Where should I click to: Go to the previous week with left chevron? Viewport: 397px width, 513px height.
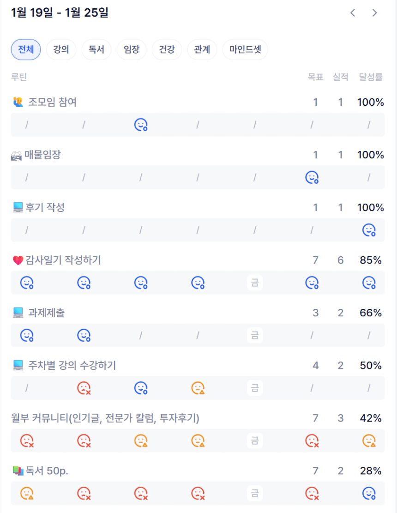[x=353, y=13]
